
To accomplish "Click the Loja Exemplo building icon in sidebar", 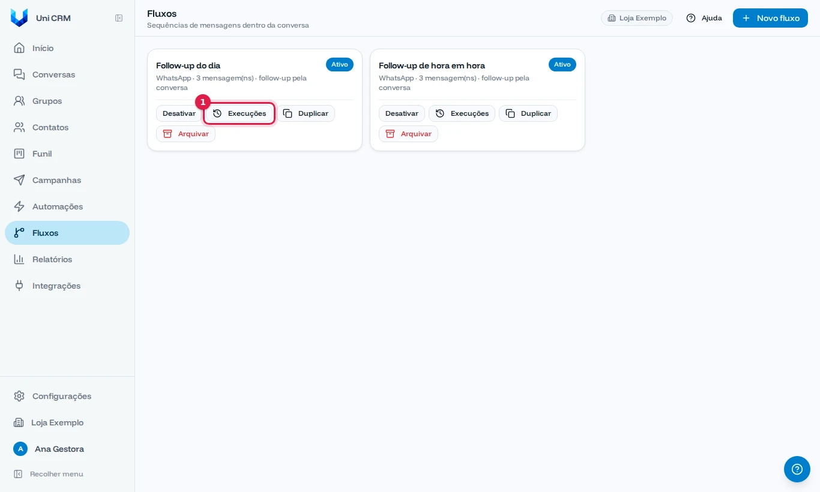I will coord(19,422).
